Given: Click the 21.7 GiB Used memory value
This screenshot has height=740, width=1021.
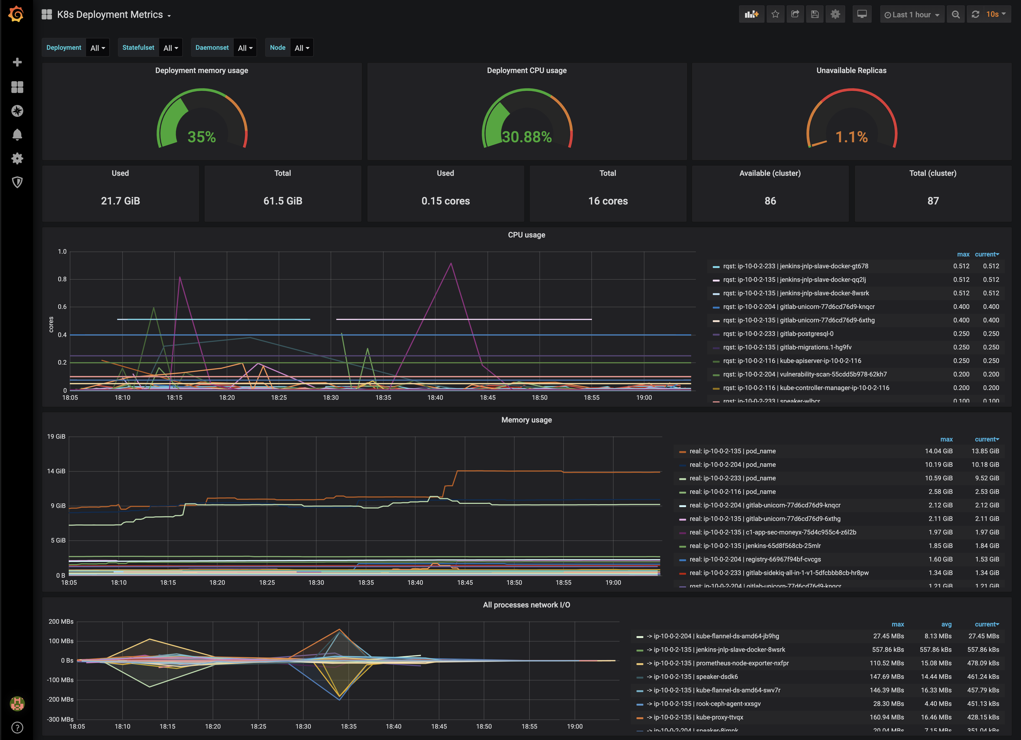Looking at the screenshot, I should (x=120, y=201).
